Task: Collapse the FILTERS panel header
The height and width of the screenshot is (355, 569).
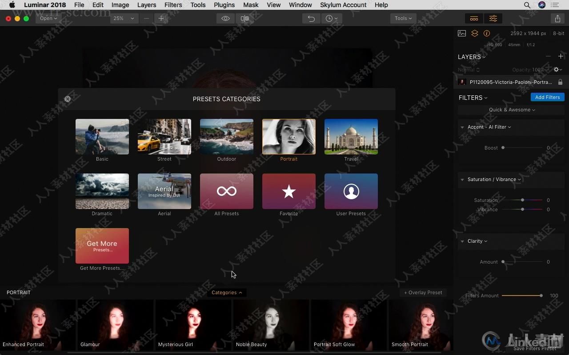Action: tap(473, 98)
